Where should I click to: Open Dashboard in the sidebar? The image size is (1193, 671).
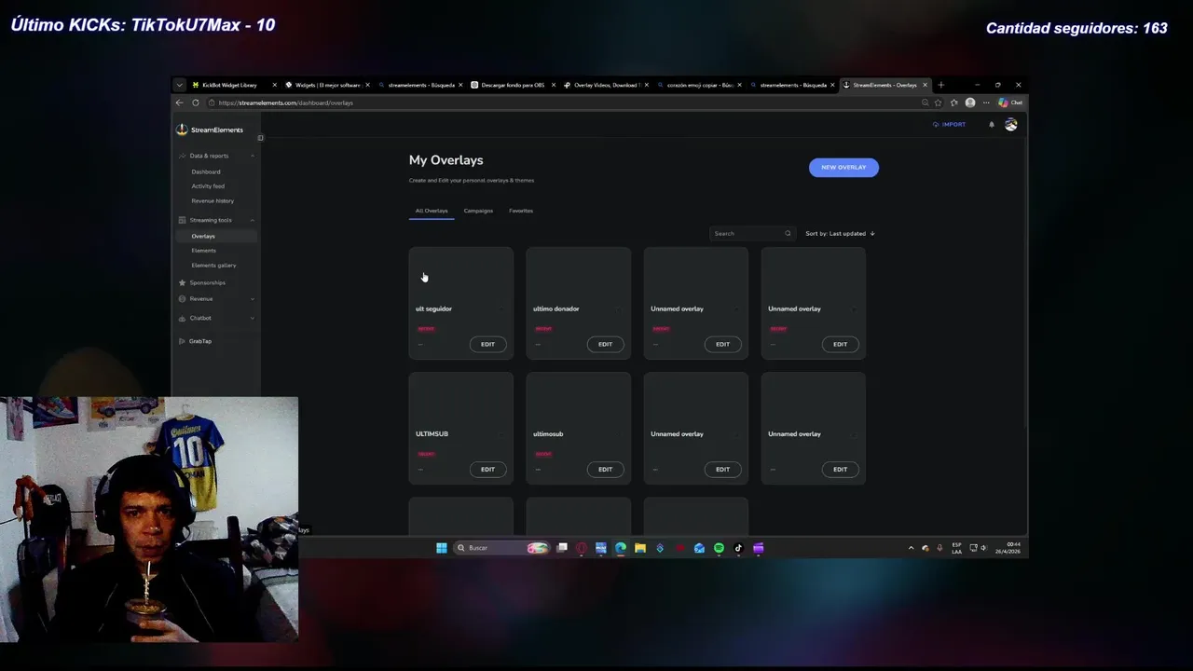(206, 171)
